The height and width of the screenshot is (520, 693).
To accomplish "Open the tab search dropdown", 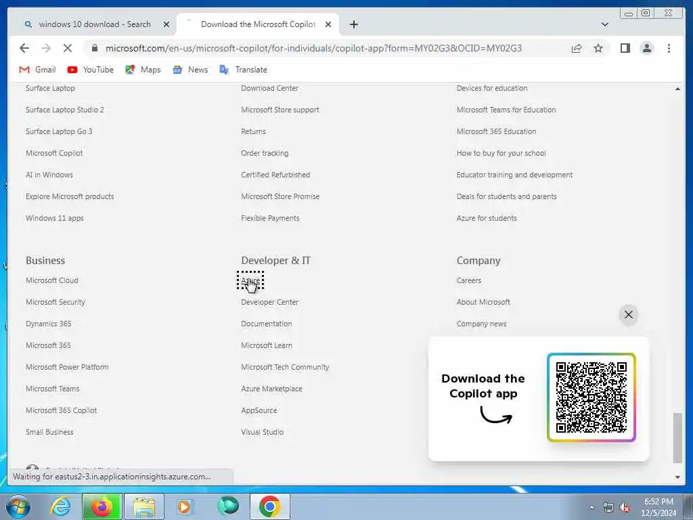I will [x=604, y=24].
